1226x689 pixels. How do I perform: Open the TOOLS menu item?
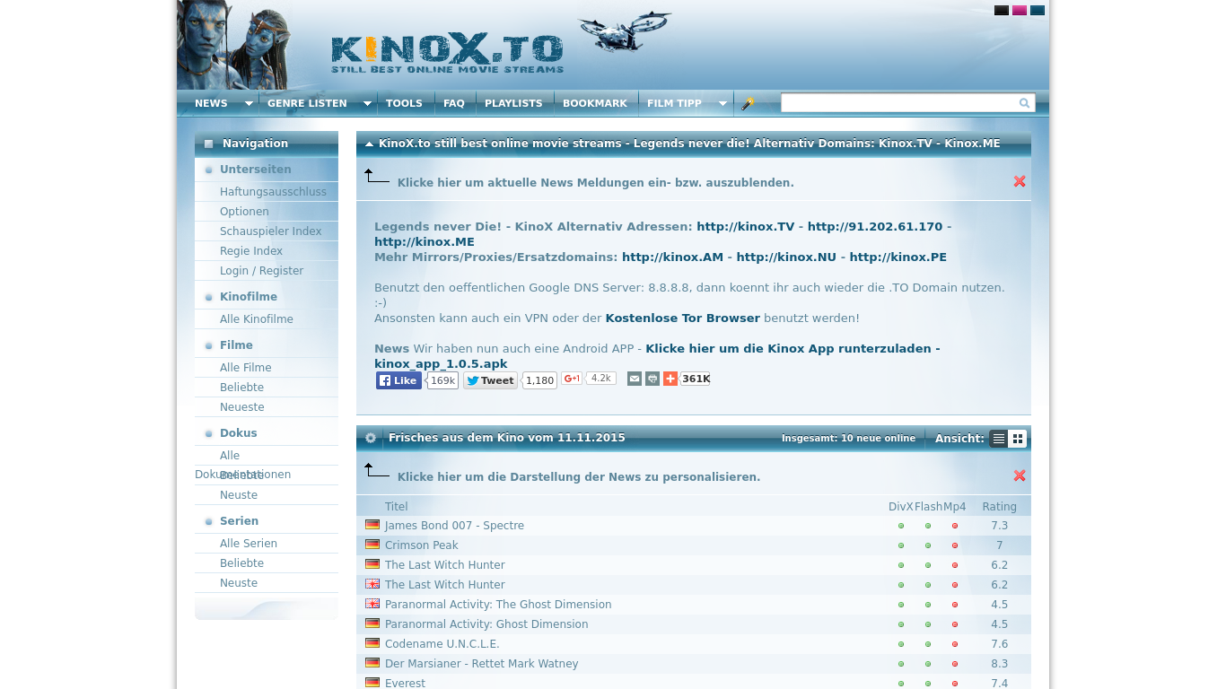coord(404,103)
